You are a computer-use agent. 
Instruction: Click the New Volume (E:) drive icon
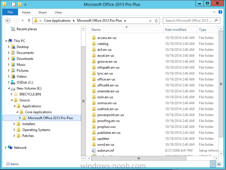click(13, 88)
